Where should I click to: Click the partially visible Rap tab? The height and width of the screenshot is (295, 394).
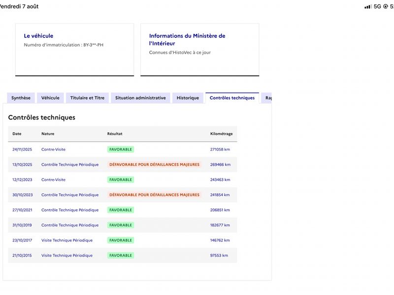[x=266, y=98]
